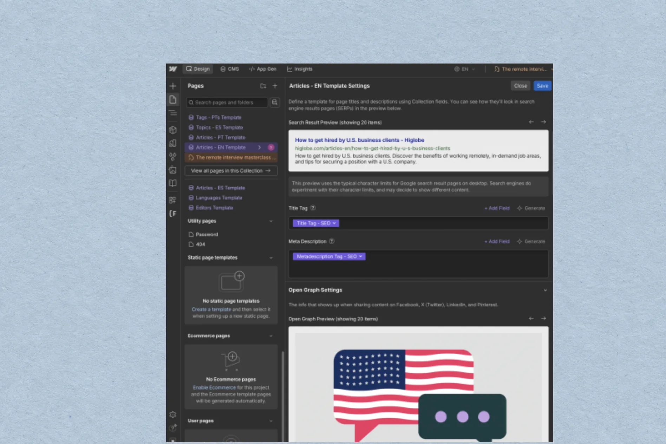Open the Assets image panel icon
The width and height of the screenshot is (666, 444).
click(173, 170)
